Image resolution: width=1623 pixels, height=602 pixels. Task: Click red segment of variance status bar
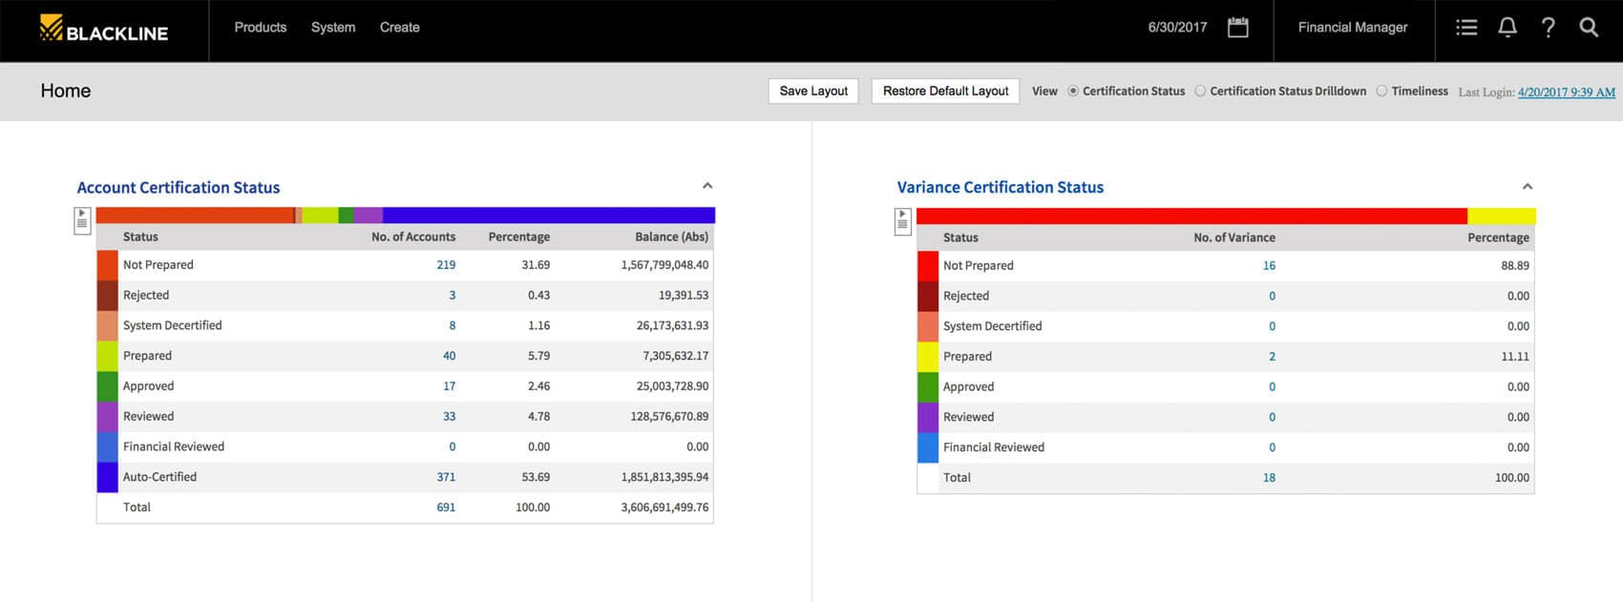(1191, 217)
